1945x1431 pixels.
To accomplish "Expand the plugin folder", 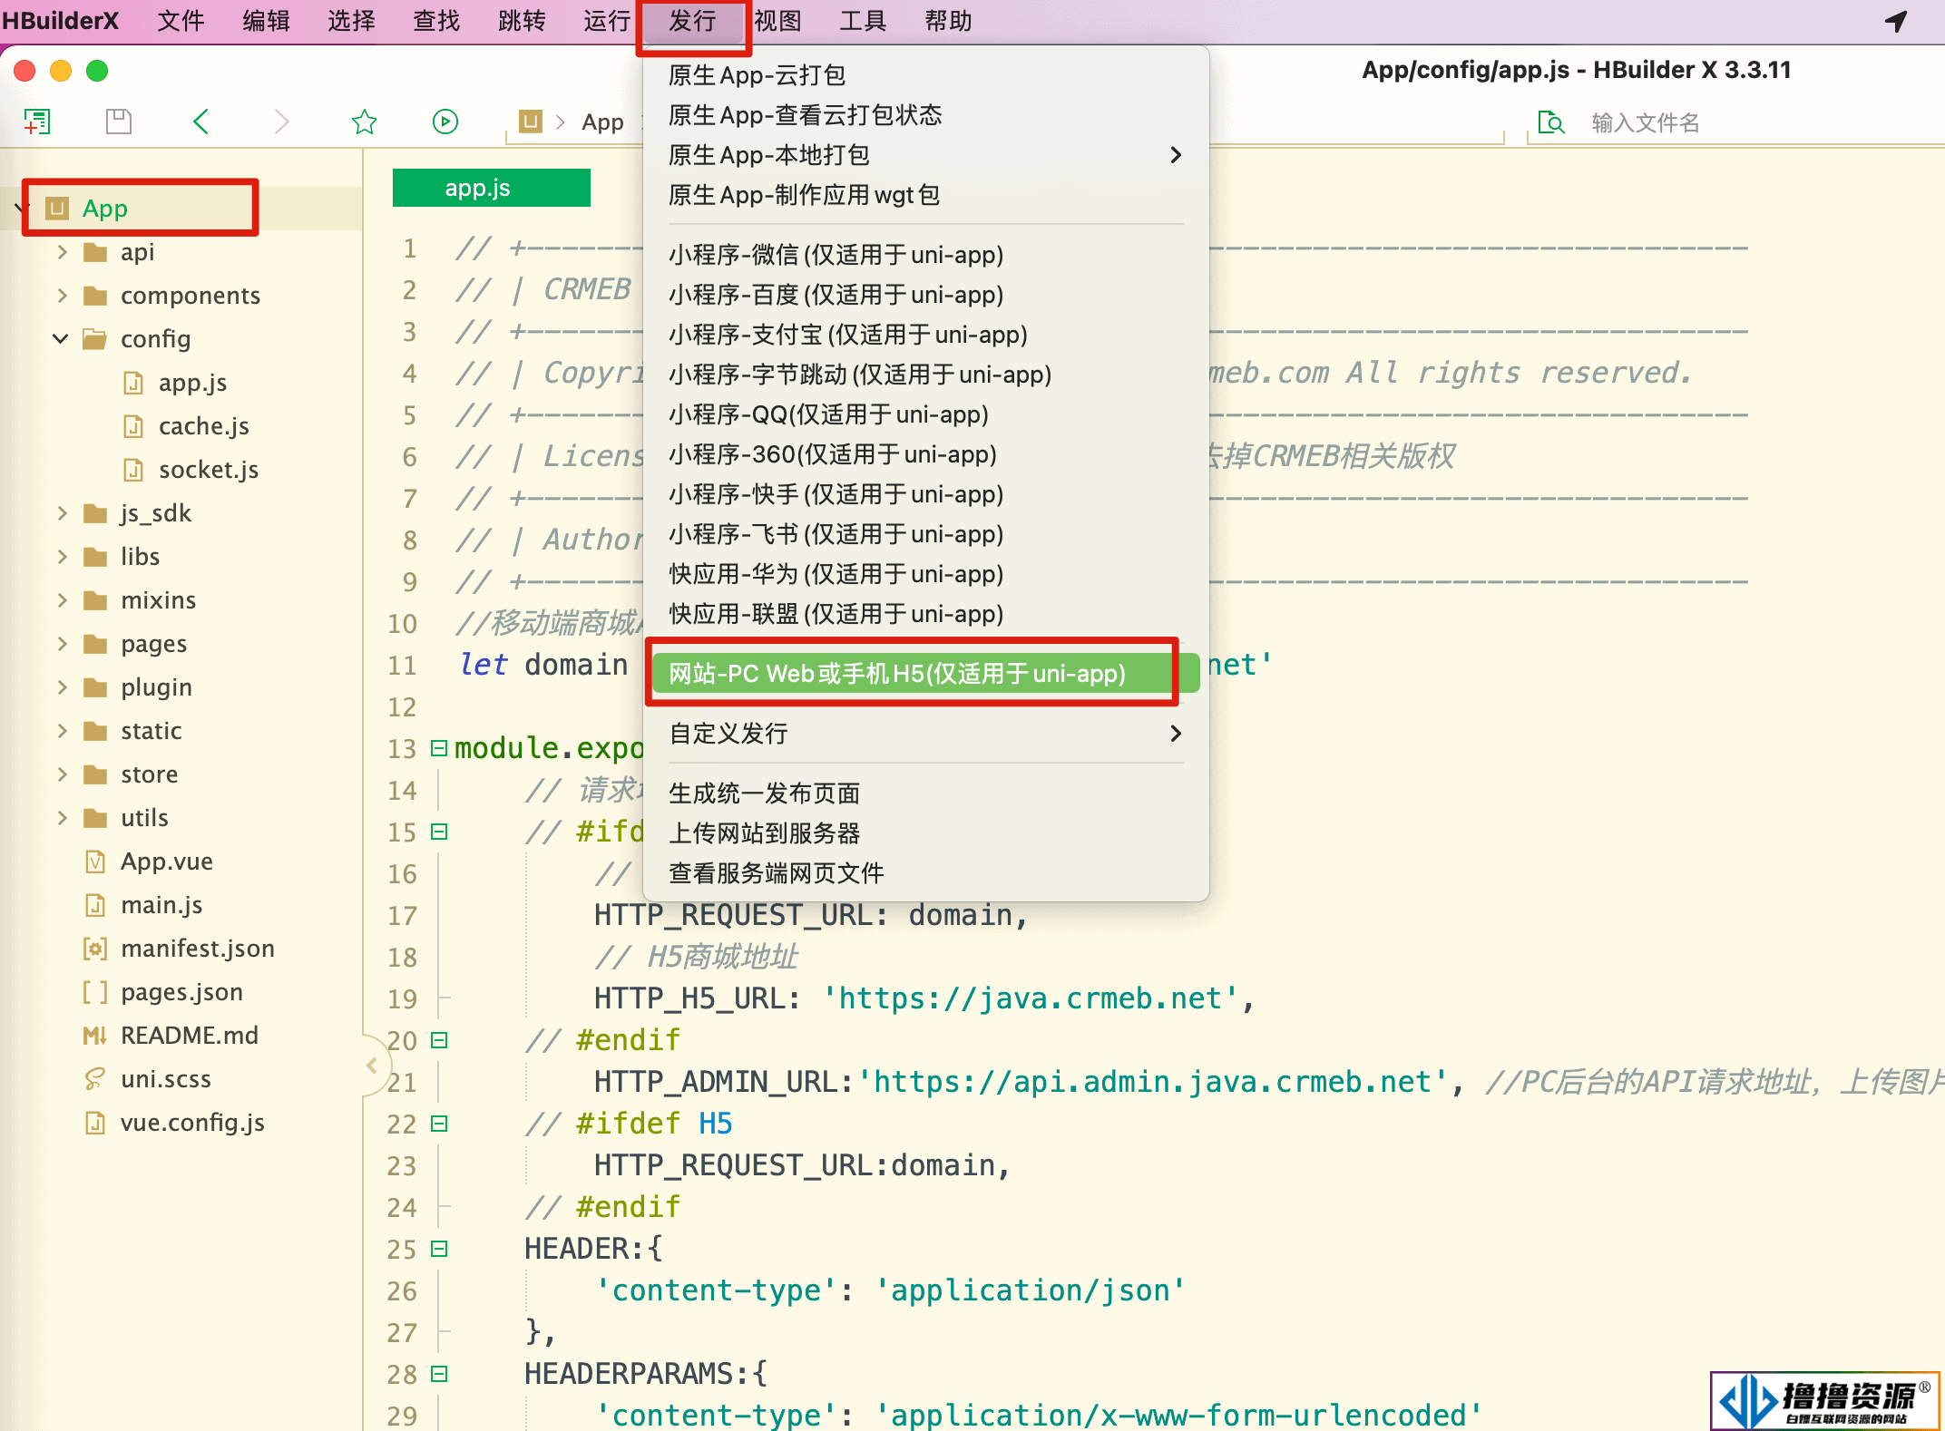I will point(62,687).
